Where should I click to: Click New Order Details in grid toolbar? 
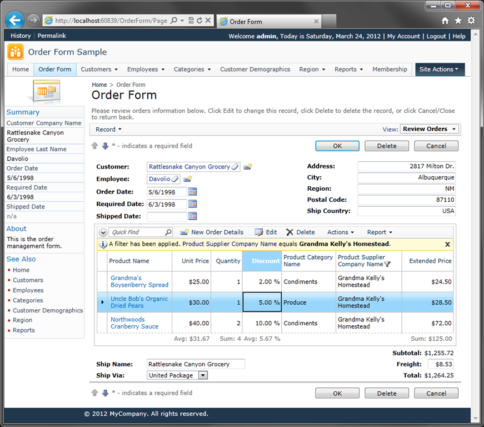pyautogui.click(x=212, y=232)
